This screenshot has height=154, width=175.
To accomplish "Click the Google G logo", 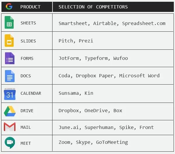I will (x=9, y=6).
